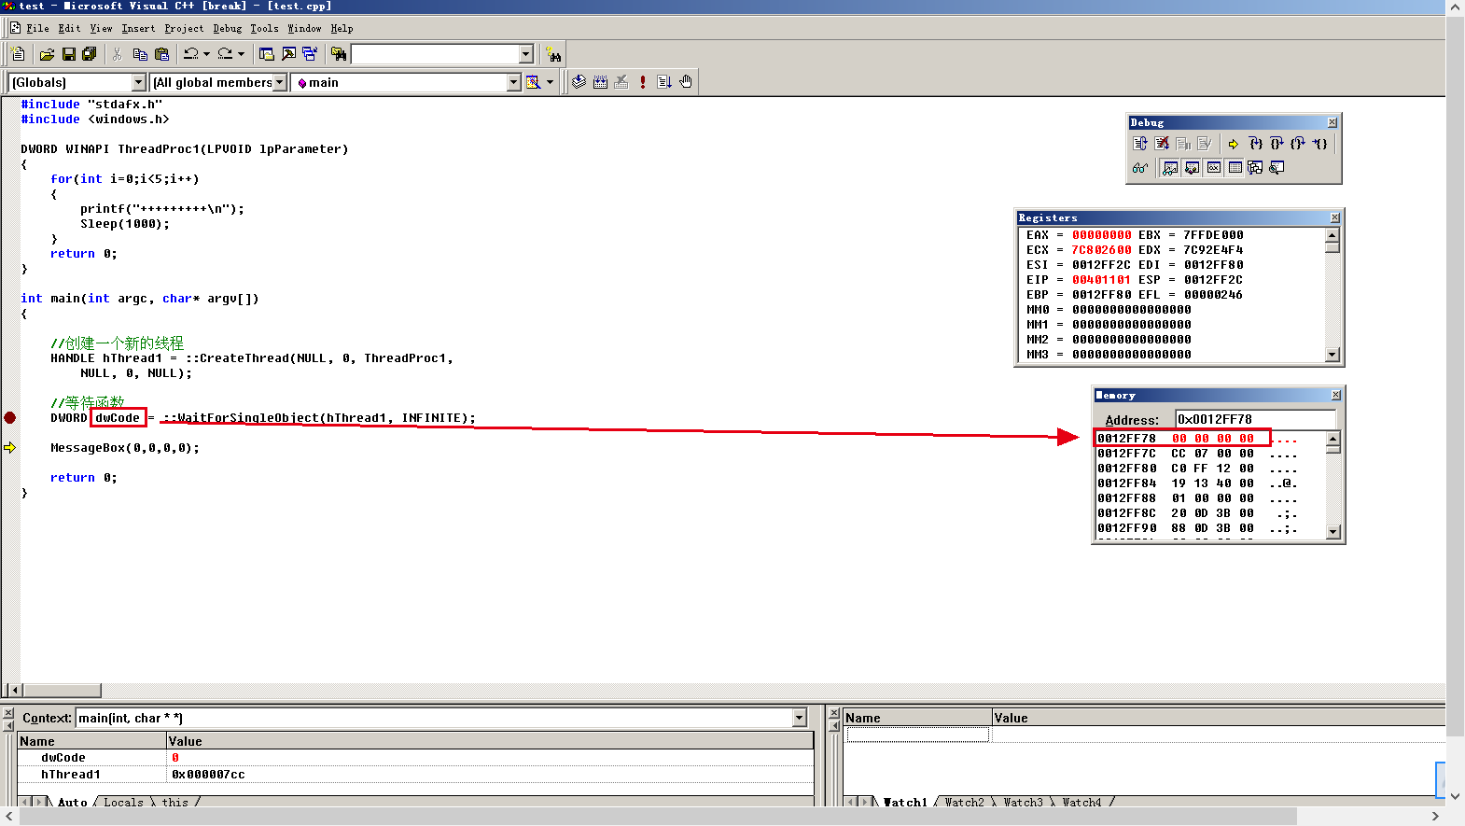This screenshot has width=1465, height=826.
Task: Click Step Out in the Debug toolbar
Action: (x=1298, y=144)
